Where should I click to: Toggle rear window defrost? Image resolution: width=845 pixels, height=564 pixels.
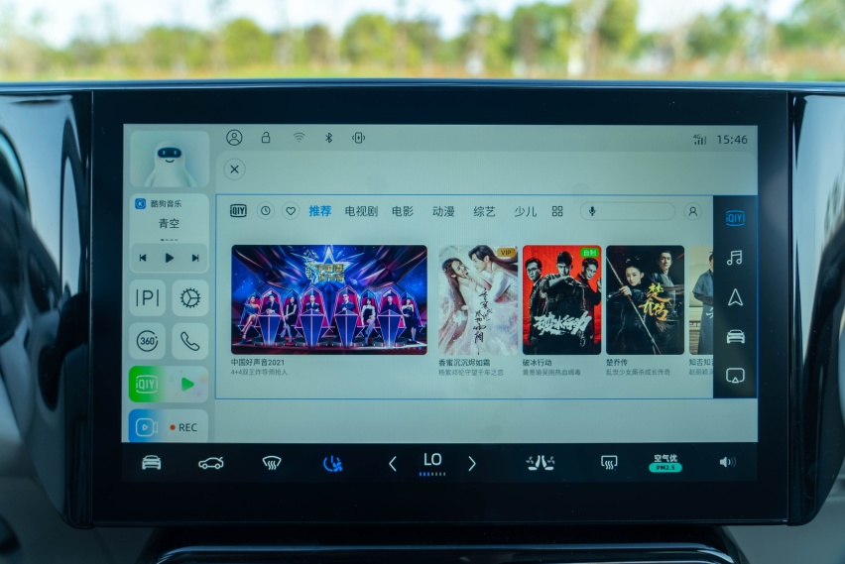coord(609,463)
